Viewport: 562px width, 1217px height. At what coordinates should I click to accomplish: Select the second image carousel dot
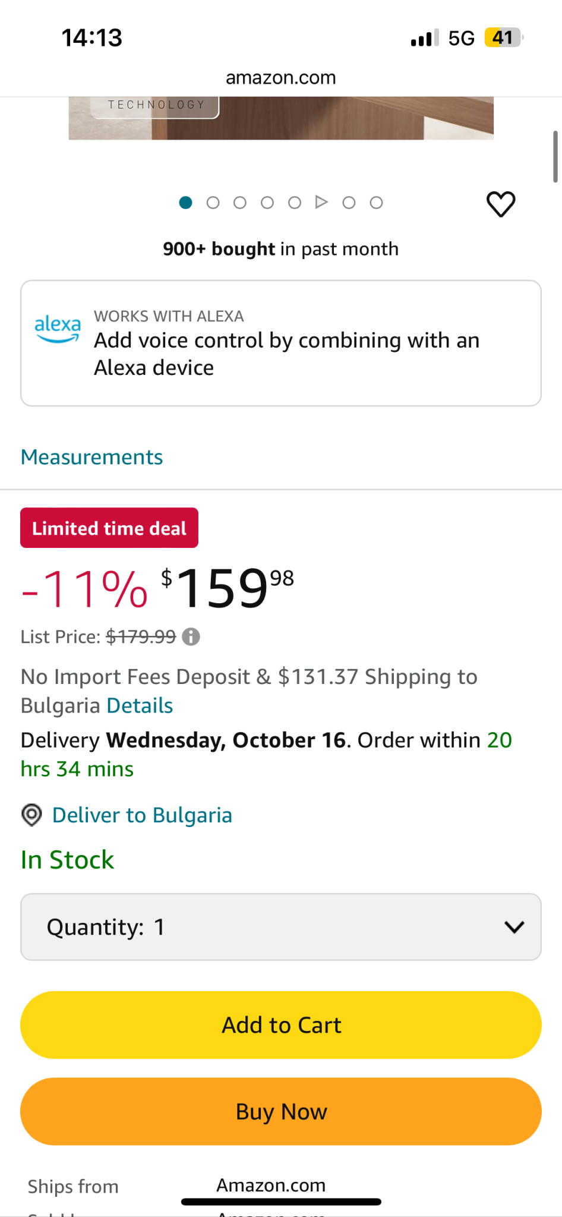[x=213, y=203]
